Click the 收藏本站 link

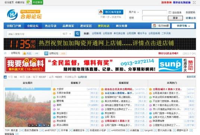coord(20,2)
